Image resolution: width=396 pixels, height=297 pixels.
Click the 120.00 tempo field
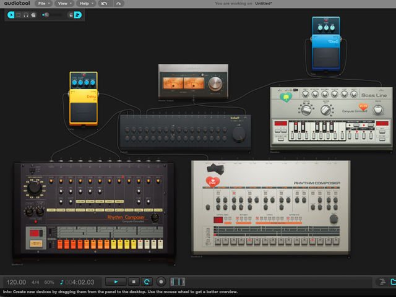[x=17, y=282]
